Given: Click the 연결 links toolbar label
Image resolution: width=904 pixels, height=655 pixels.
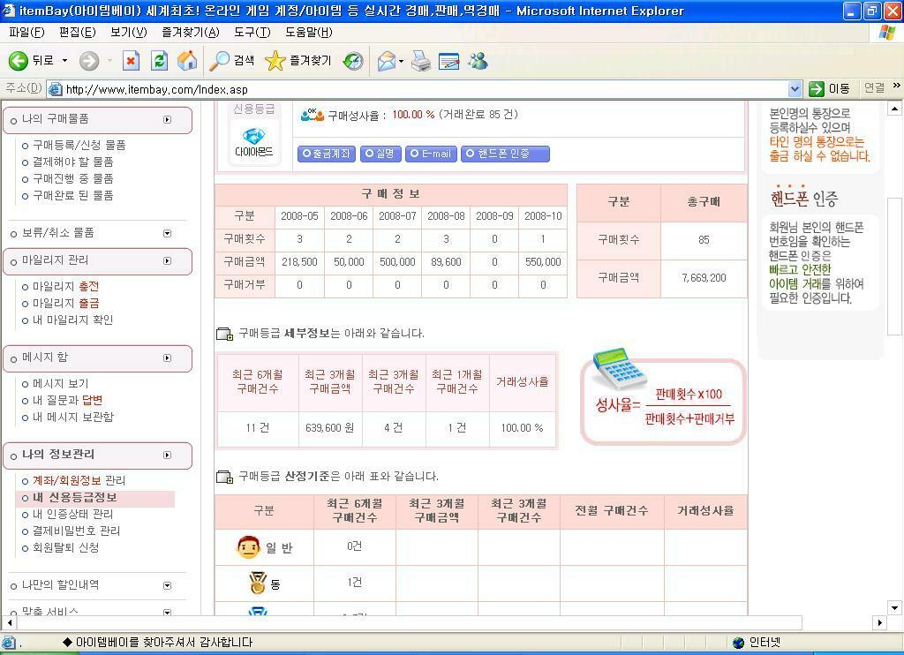Looking at the screenshot, I should [x=875, y=88].
